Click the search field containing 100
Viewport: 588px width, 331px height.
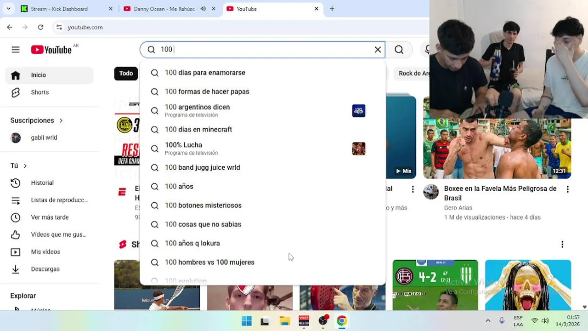coord(262,50)
